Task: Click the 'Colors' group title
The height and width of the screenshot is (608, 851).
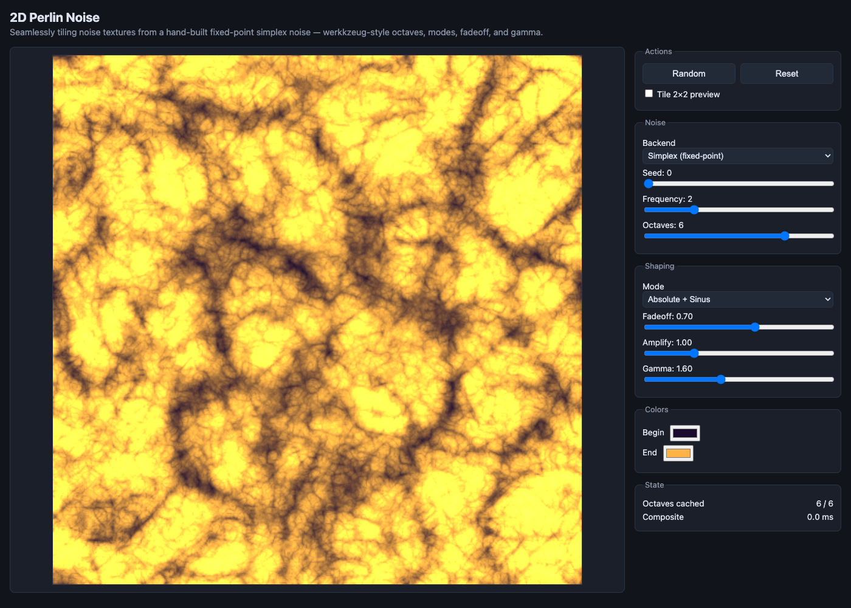Action: pos(656,410)
